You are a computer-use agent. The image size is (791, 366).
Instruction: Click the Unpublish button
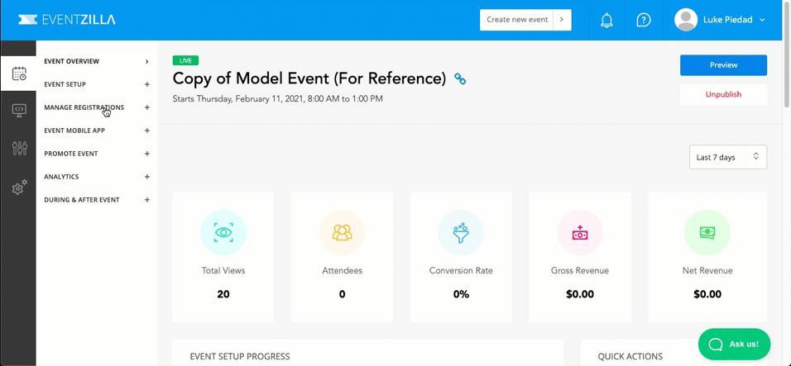click(x=723, y=95)
